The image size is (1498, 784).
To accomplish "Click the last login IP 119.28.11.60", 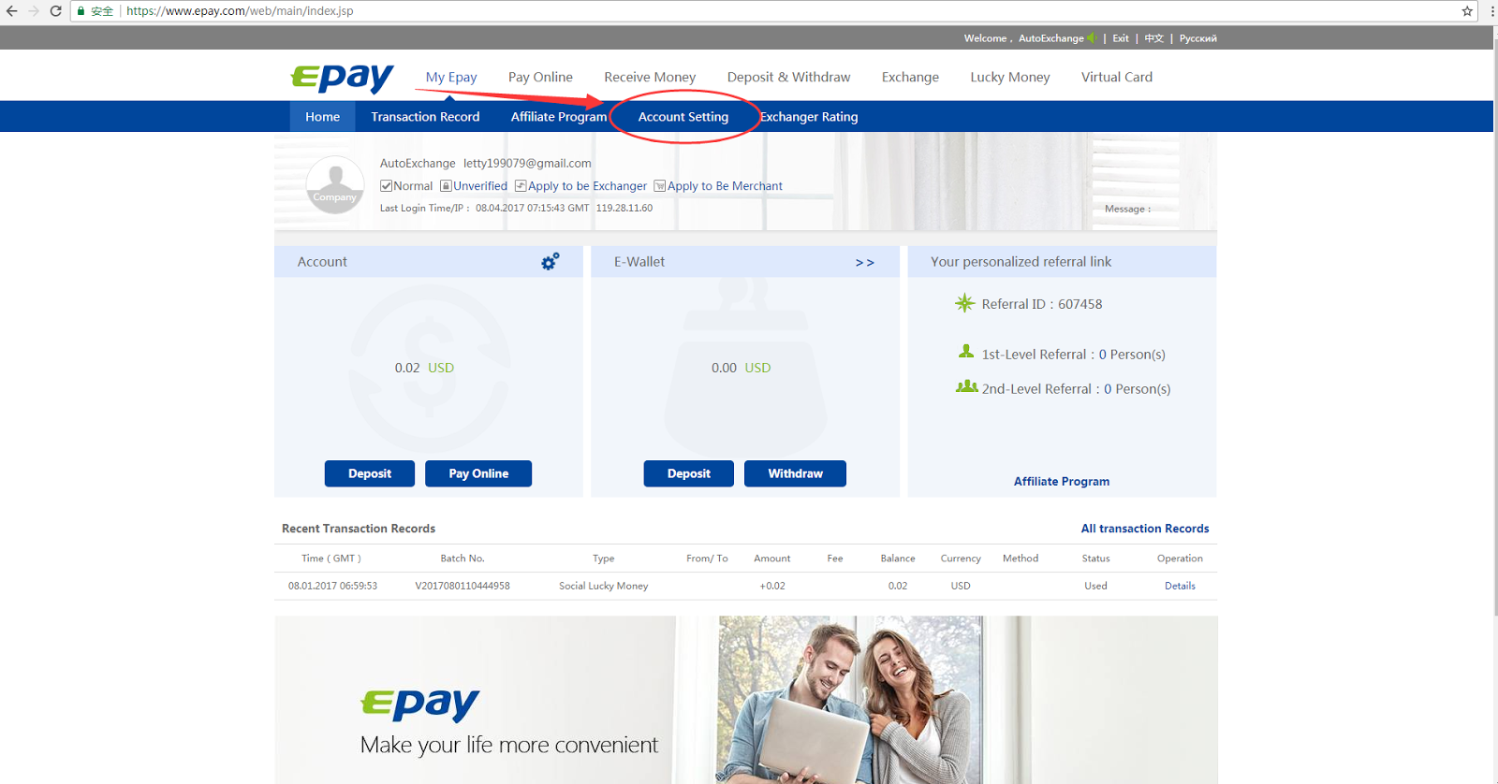I will [624, 208].
